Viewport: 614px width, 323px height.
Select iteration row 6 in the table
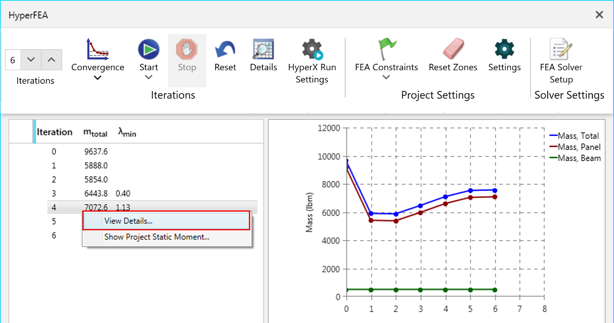tap(54, 236)
